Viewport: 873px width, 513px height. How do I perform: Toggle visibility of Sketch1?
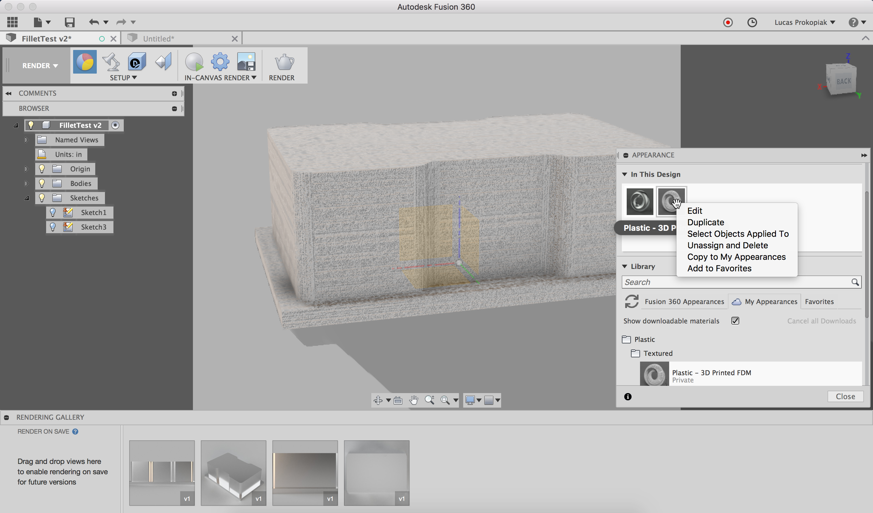coord(52,212)
